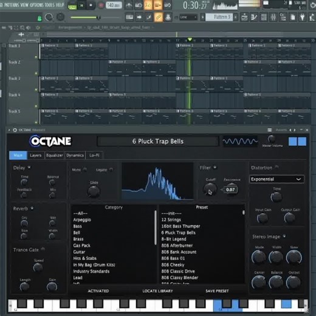Toggle the Stereo Image section on/off
The image size is (316, 316).
click(284, 236)
